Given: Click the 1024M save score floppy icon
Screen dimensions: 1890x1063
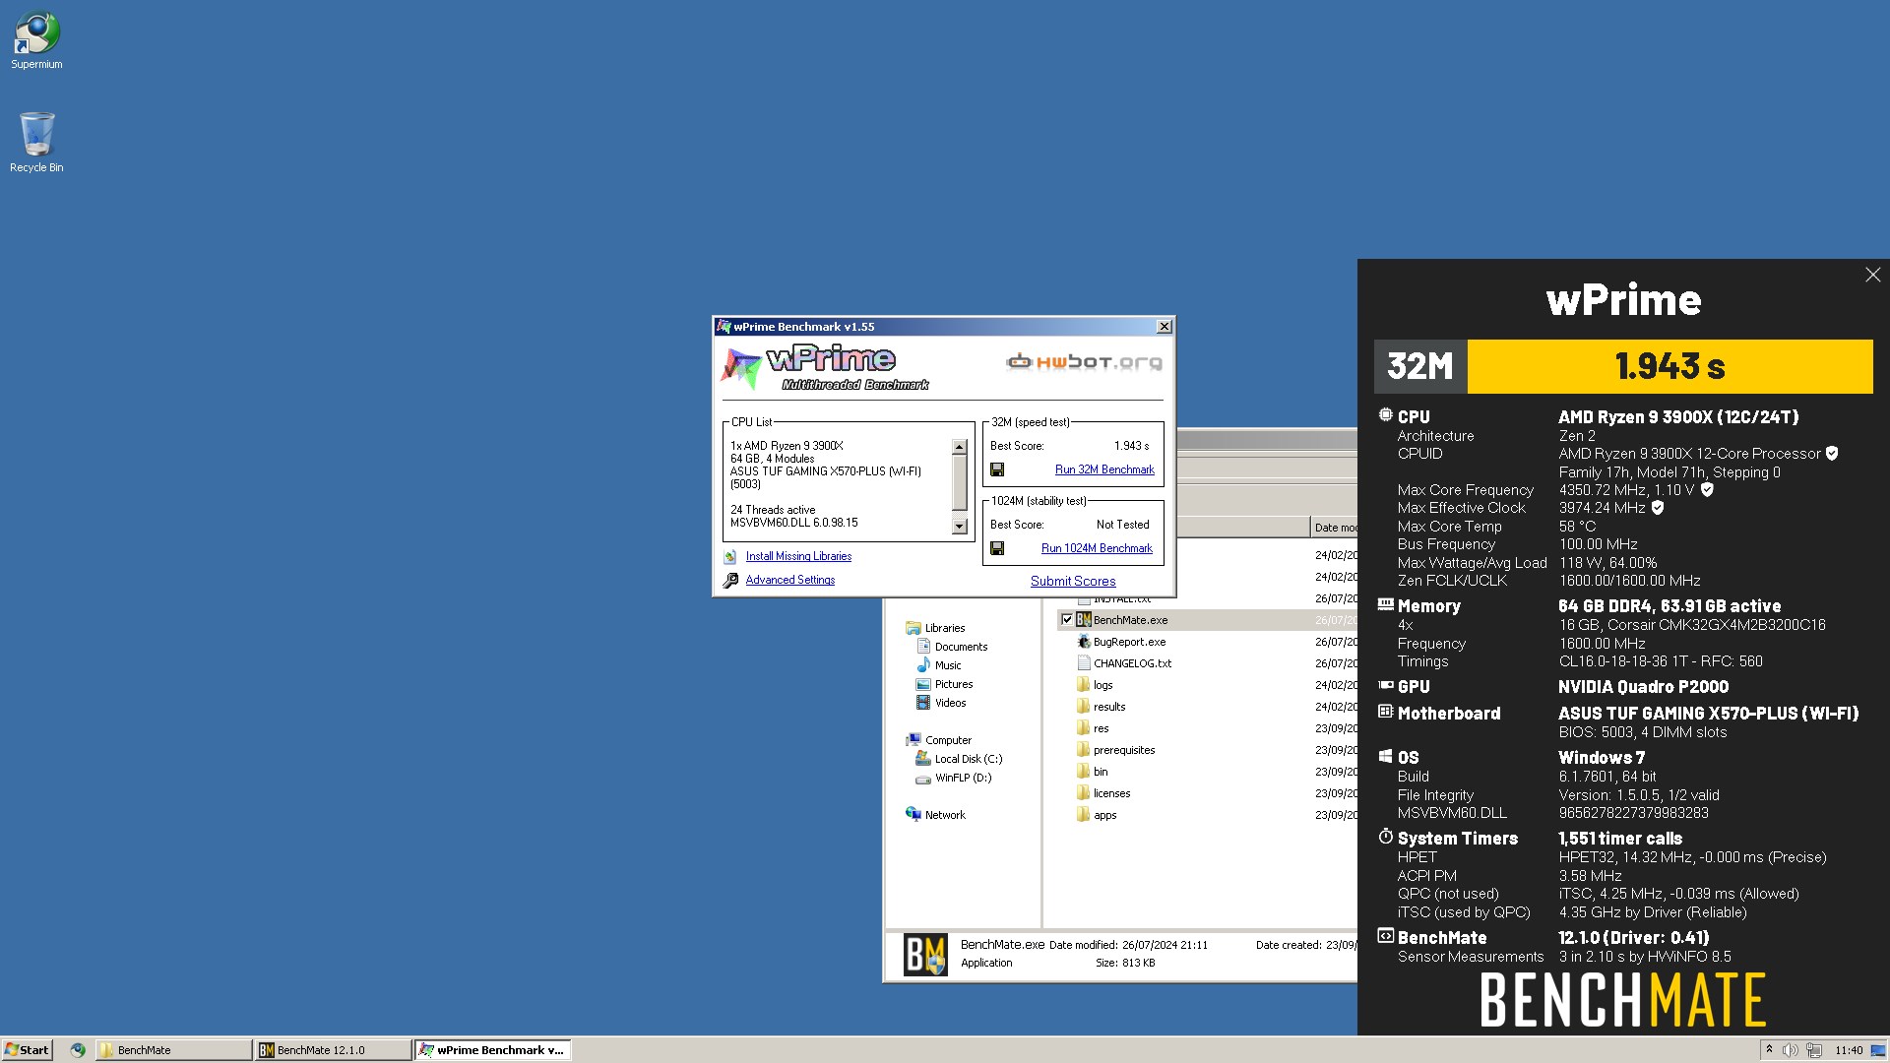Looking at the screenshot, I should click(997, 549).
